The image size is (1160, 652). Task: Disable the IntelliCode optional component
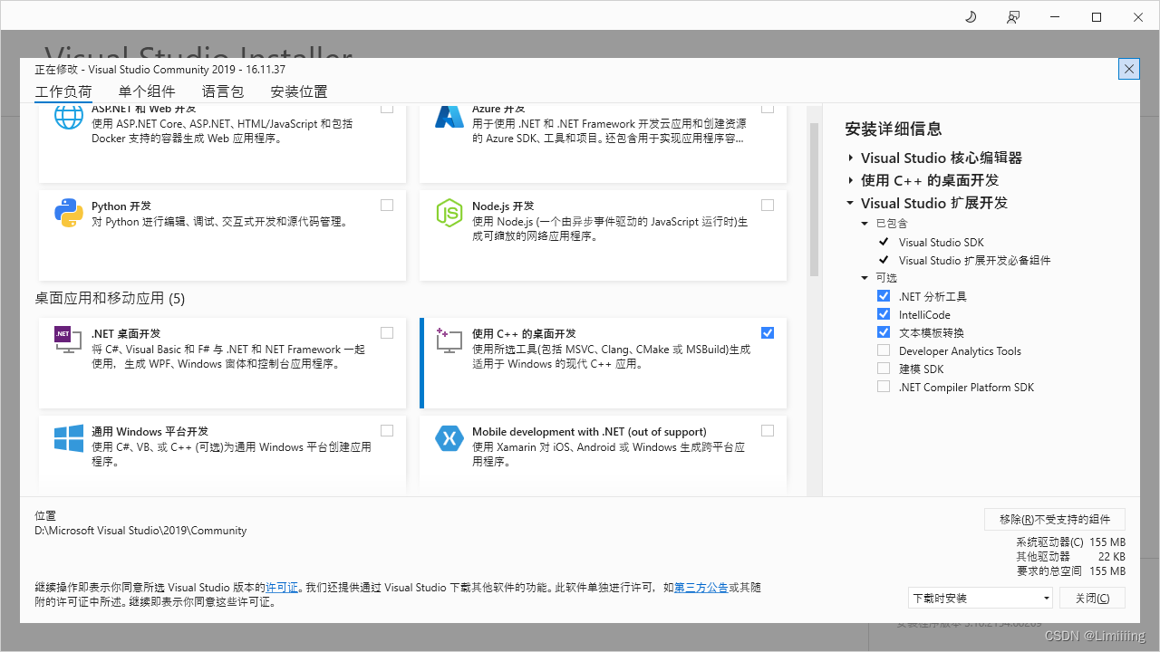tap(884, 314)
